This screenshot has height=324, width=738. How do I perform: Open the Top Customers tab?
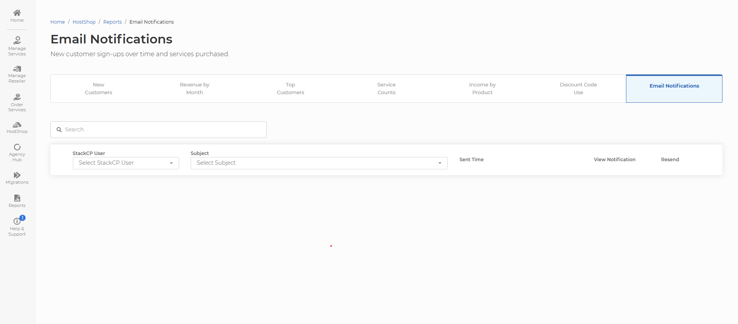(x=290, y=89)
